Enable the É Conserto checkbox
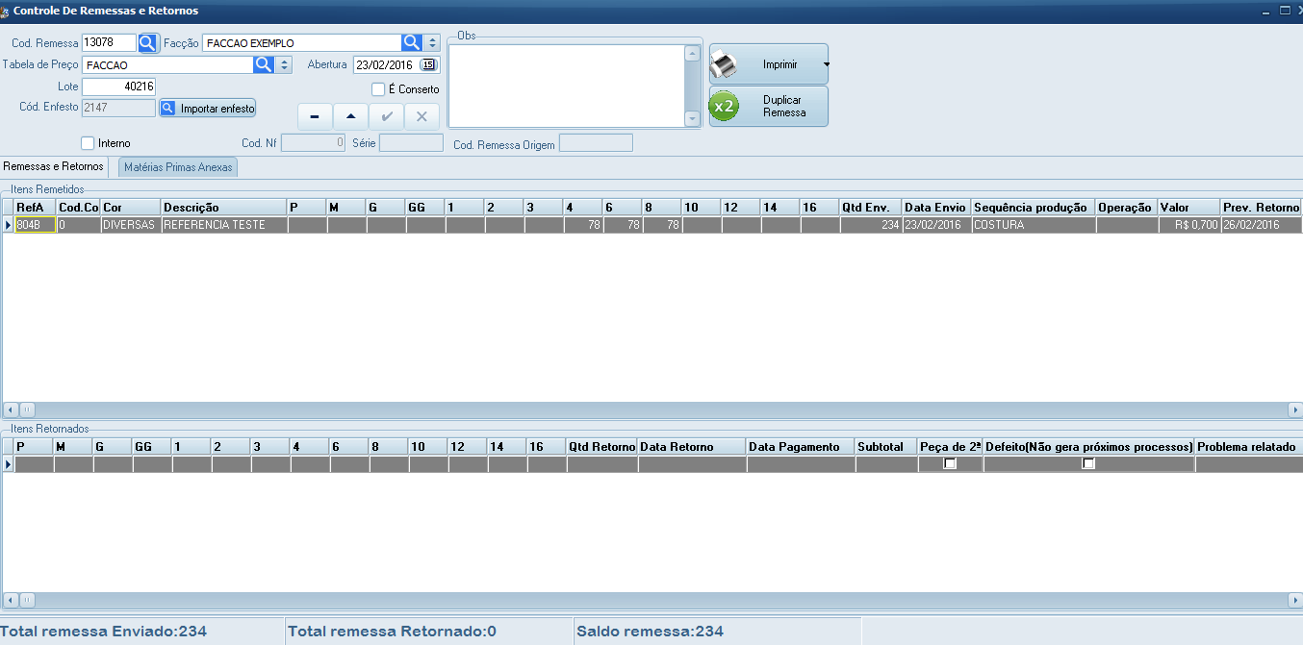Viewport: 1303px width, 645px height. click(x=378, y=89)
